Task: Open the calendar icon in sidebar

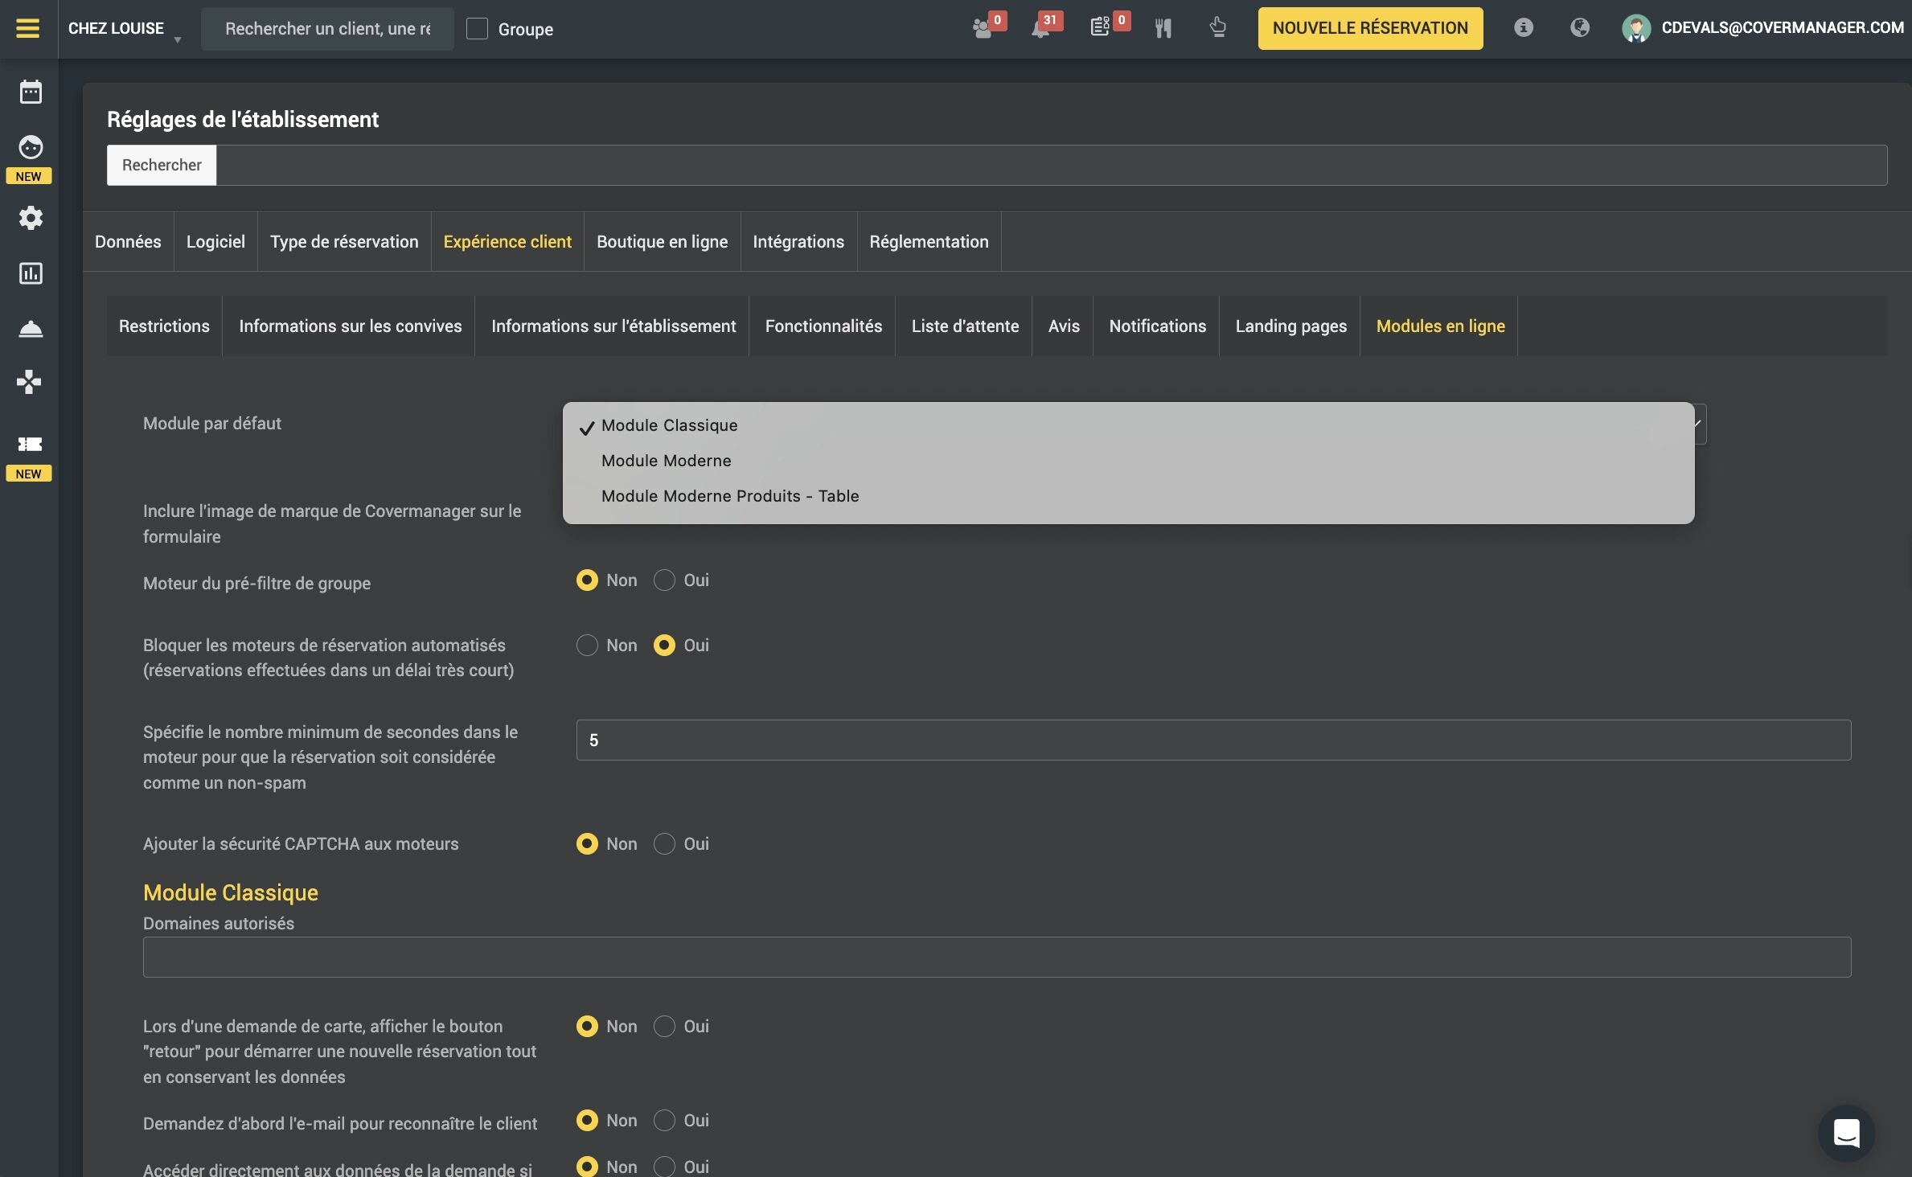Action: 31,92
